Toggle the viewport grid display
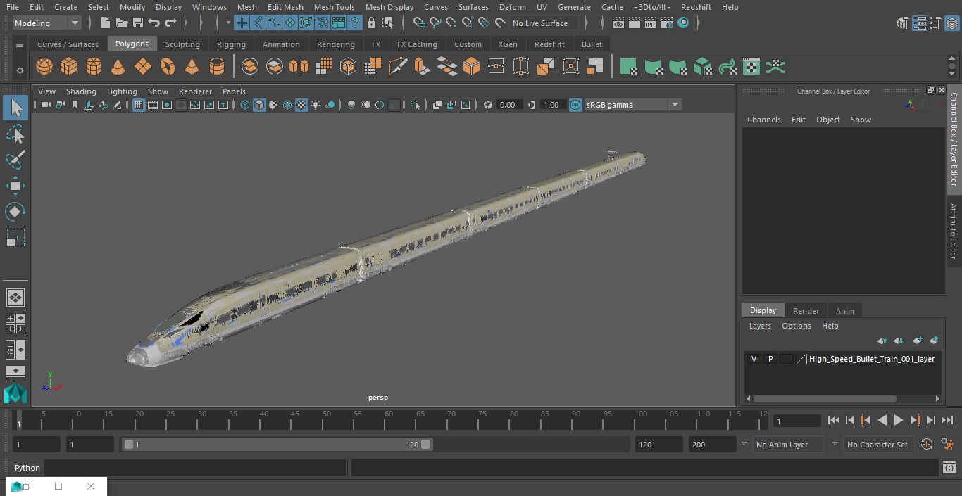962x496 pixels. pyautogui.click(x=139, y=105)
